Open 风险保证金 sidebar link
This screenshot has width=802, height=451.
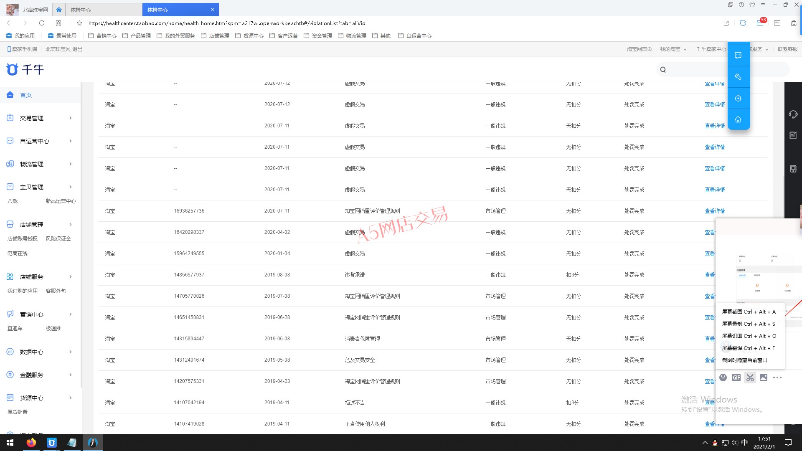coord(58,239)
